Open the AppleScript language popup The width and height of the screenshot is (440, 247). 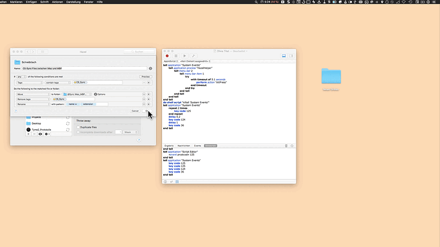coord(171,61)
